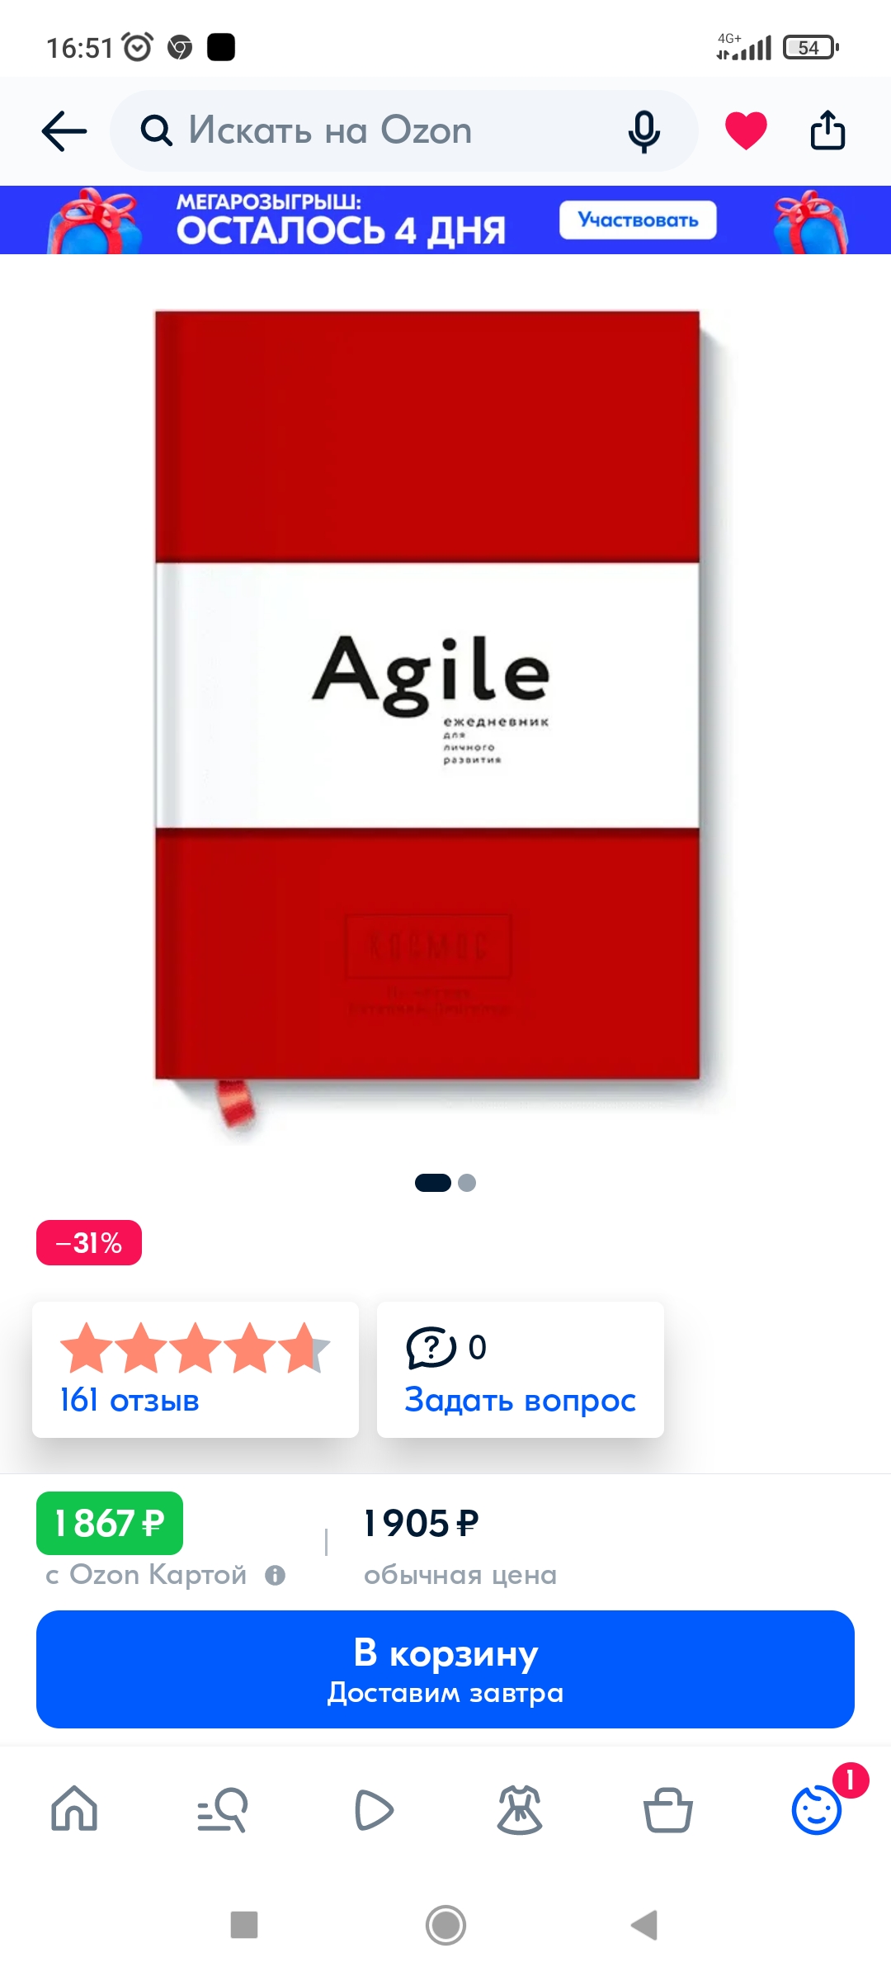This screenshot has width=891, height=1981.
Task: Open catalog search in bottom bar
Action: pos(223,1809)
